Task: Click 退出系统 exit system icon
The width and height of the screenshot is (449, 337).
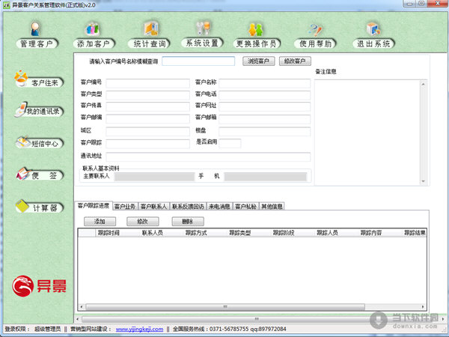Action: point(372,34)
